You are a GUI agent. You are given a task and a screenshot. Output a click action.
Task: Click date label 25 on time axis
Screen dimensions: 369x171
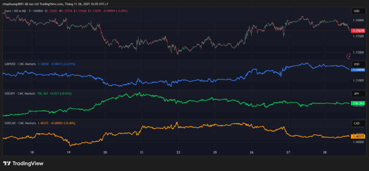coord(215,152)
